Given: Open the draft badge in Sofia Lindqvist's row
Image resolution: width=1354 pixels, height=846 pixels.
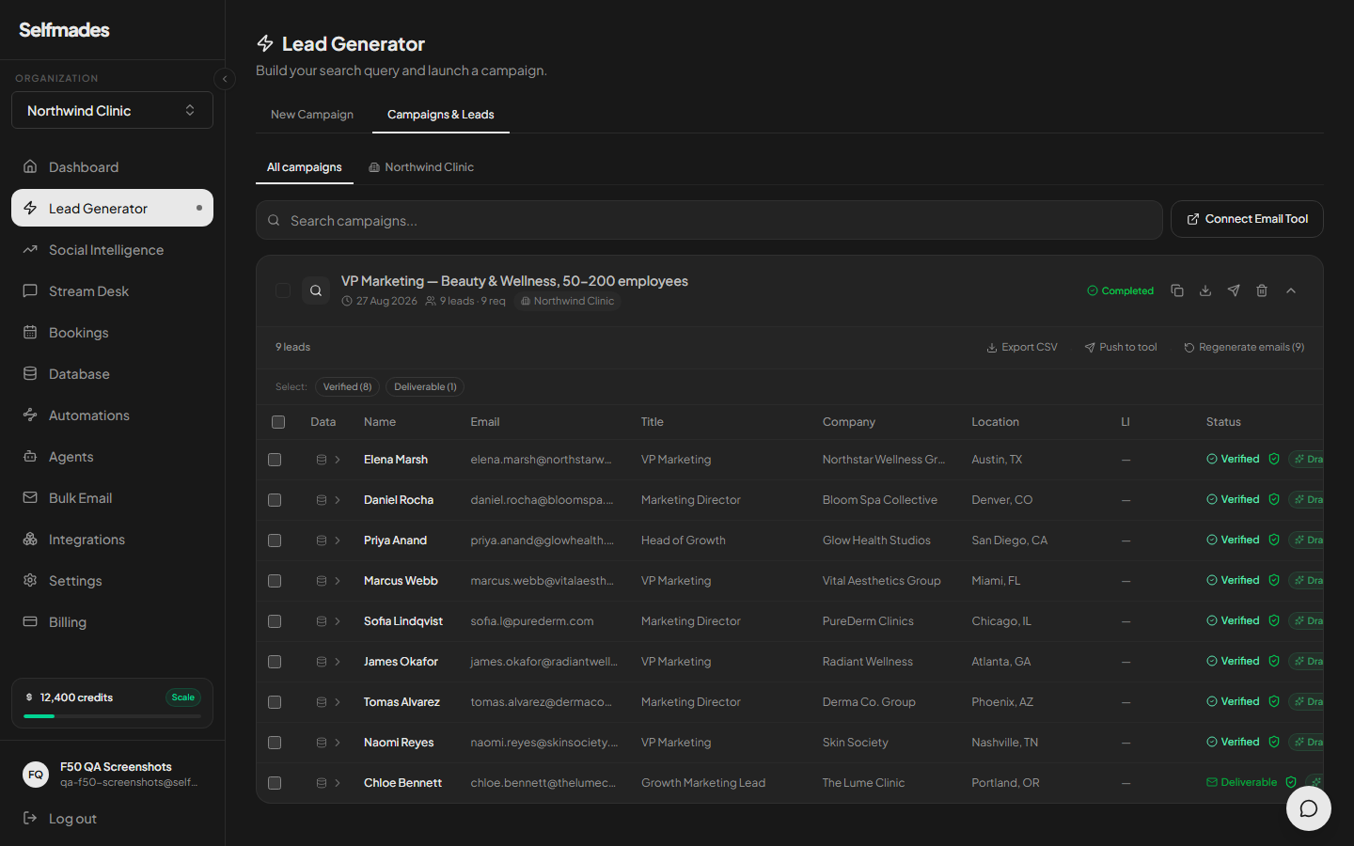Looking at the screenshot, I should [x=1307, y=621].
